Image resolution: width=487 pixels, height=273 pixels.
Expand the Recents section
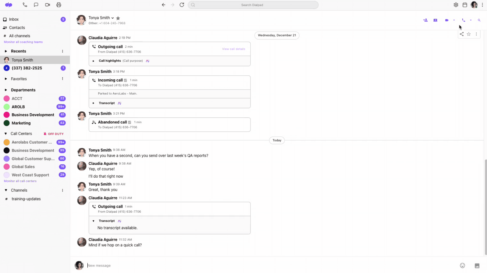(6, 51)
